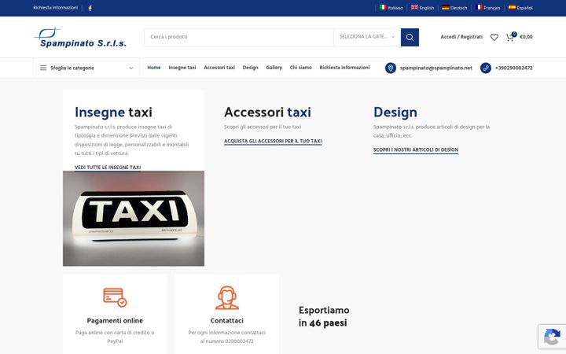
Task: Switch language to Deutsch
Action: [x=459, y=8]
